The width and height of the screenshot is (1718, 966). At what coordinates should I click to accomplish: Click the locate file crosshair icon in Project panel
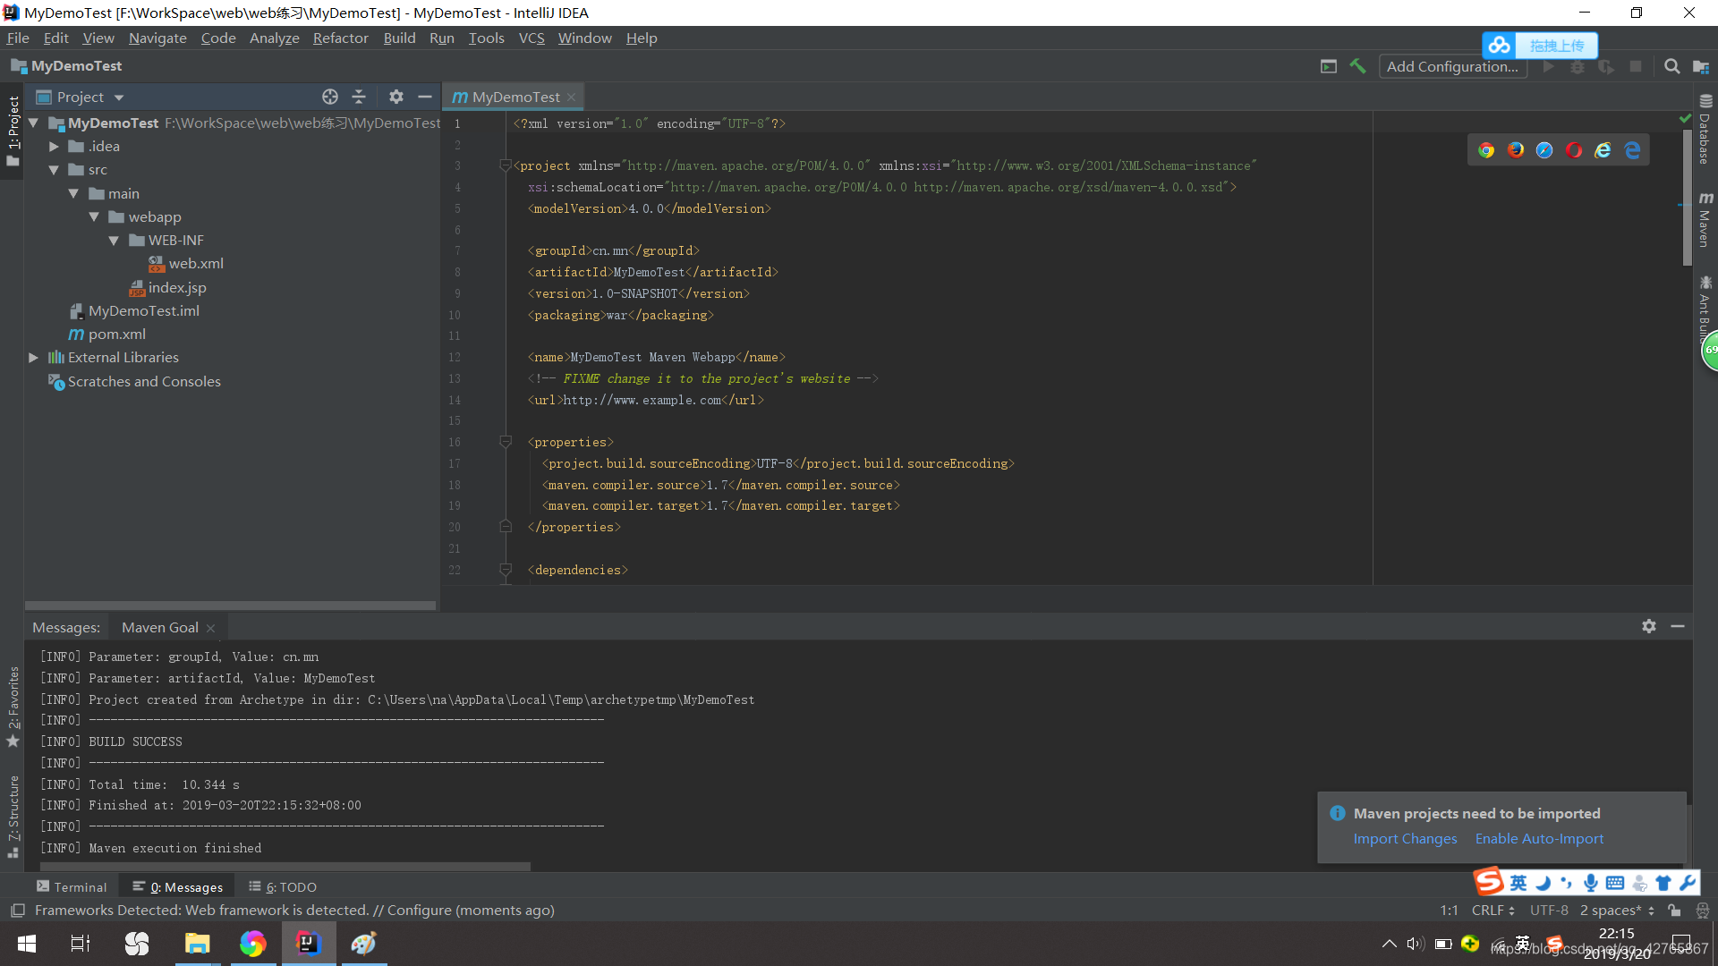pos(330,97)
